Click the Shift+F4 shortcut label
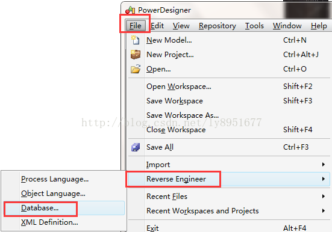Viewport: 332px width, 232px height. point(298,129)
